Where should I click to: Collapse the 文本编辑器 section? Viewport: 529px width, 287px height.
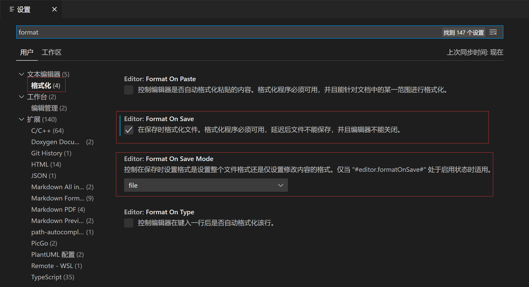click(x=21, y=74)
